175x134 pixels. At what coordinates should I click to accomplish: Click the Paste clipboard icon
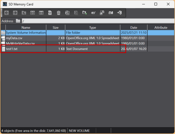pyautogui.click(x=76, y=13)
